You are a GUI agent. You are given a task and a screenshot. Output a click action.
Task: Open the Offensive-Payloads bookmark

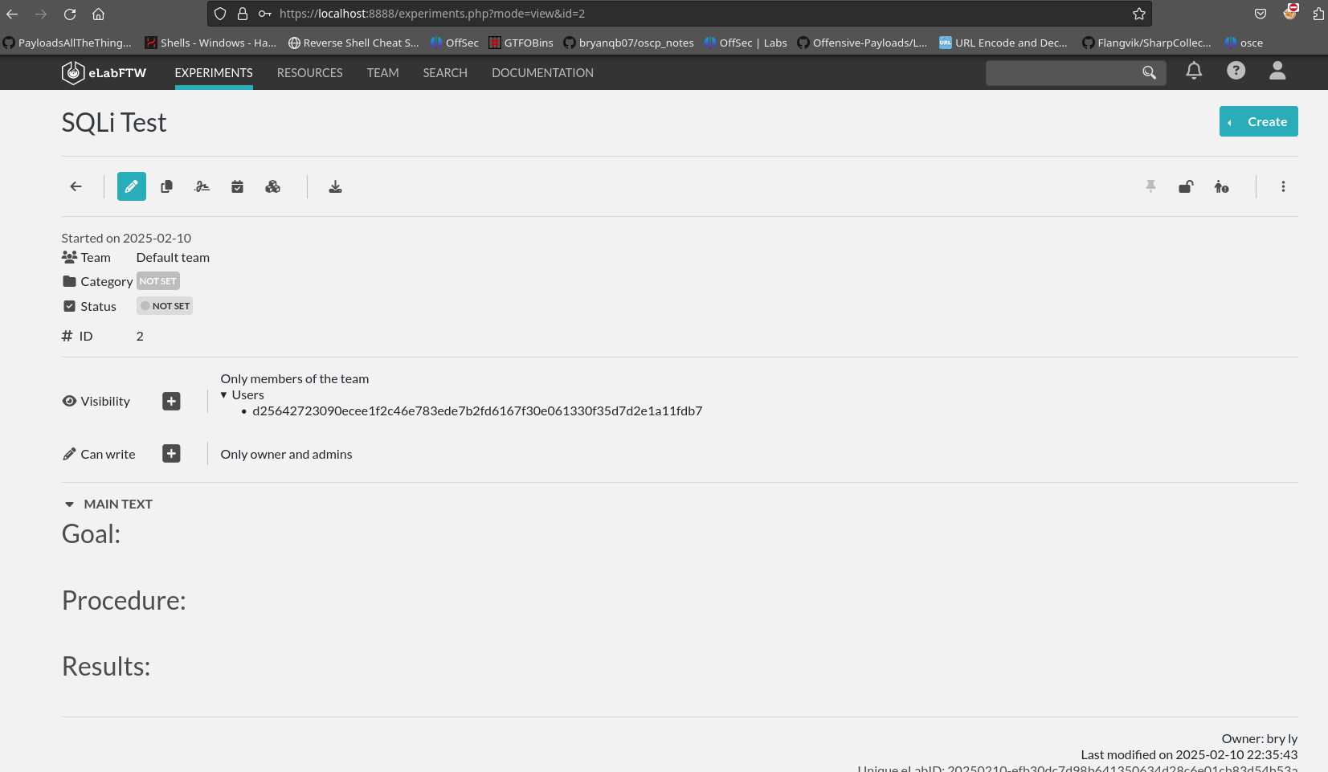(x=862, y=43)
